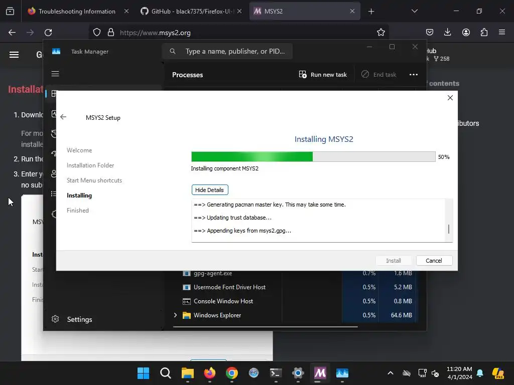Open MSYS2 website hamburger menu

pos(14,55)
